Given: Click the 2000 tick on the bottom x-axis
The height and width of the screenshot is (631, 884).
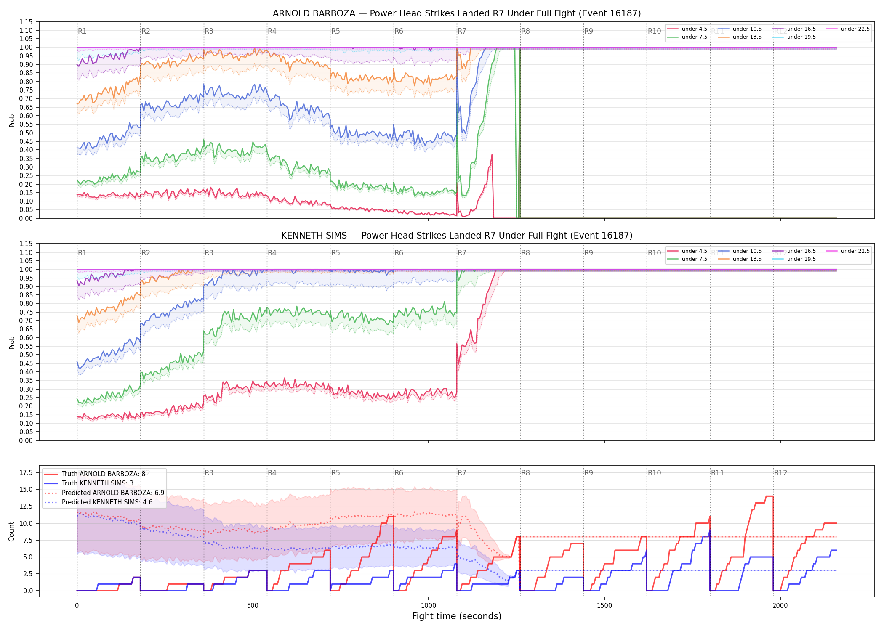Looking at the screenshot, I should point(780,606).
